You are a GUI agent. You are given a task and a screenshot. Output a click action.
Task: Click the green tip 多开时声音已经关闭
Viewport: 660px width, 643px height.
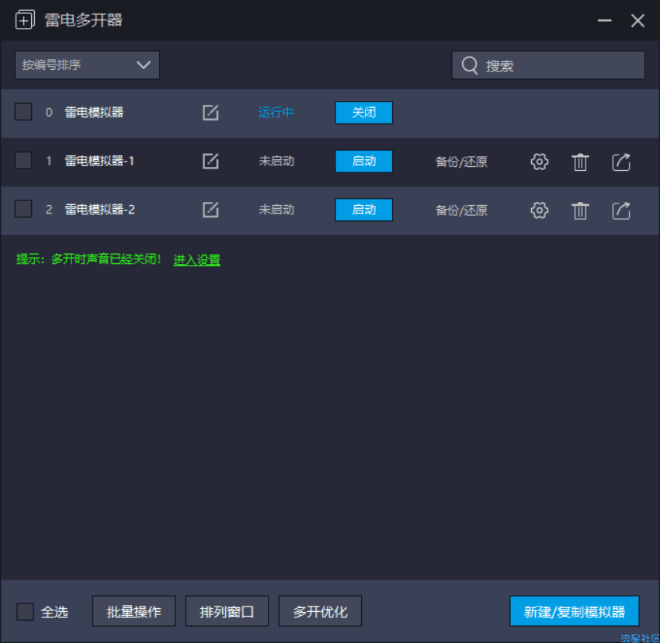tap(106, 259)
